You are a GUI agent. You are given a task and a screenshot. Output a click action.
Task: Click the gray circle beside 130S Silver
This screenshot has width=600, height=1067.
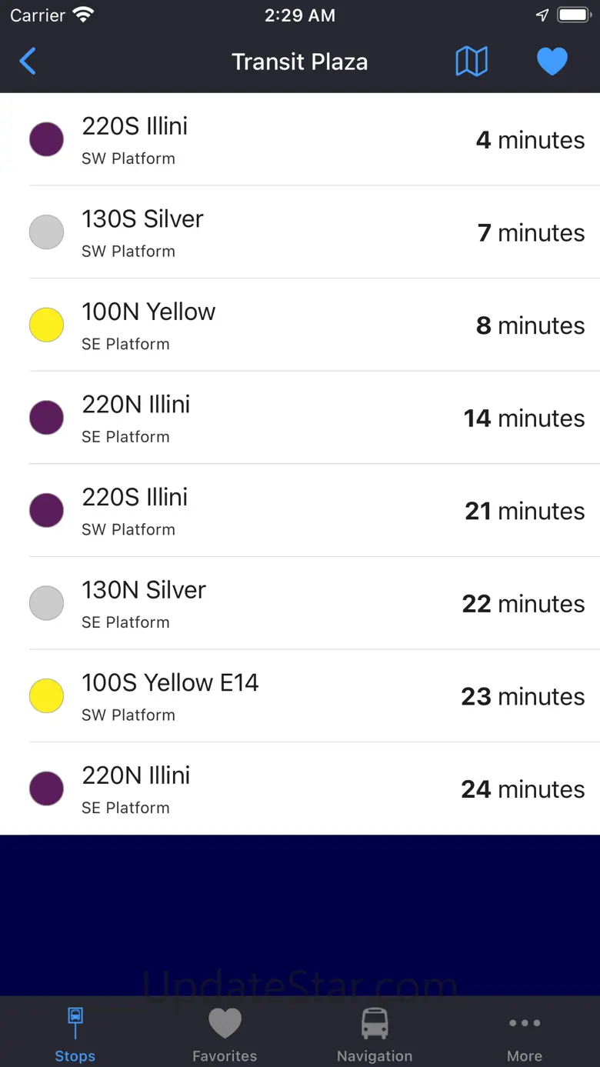pyautogui.click(x=46, y=232)
